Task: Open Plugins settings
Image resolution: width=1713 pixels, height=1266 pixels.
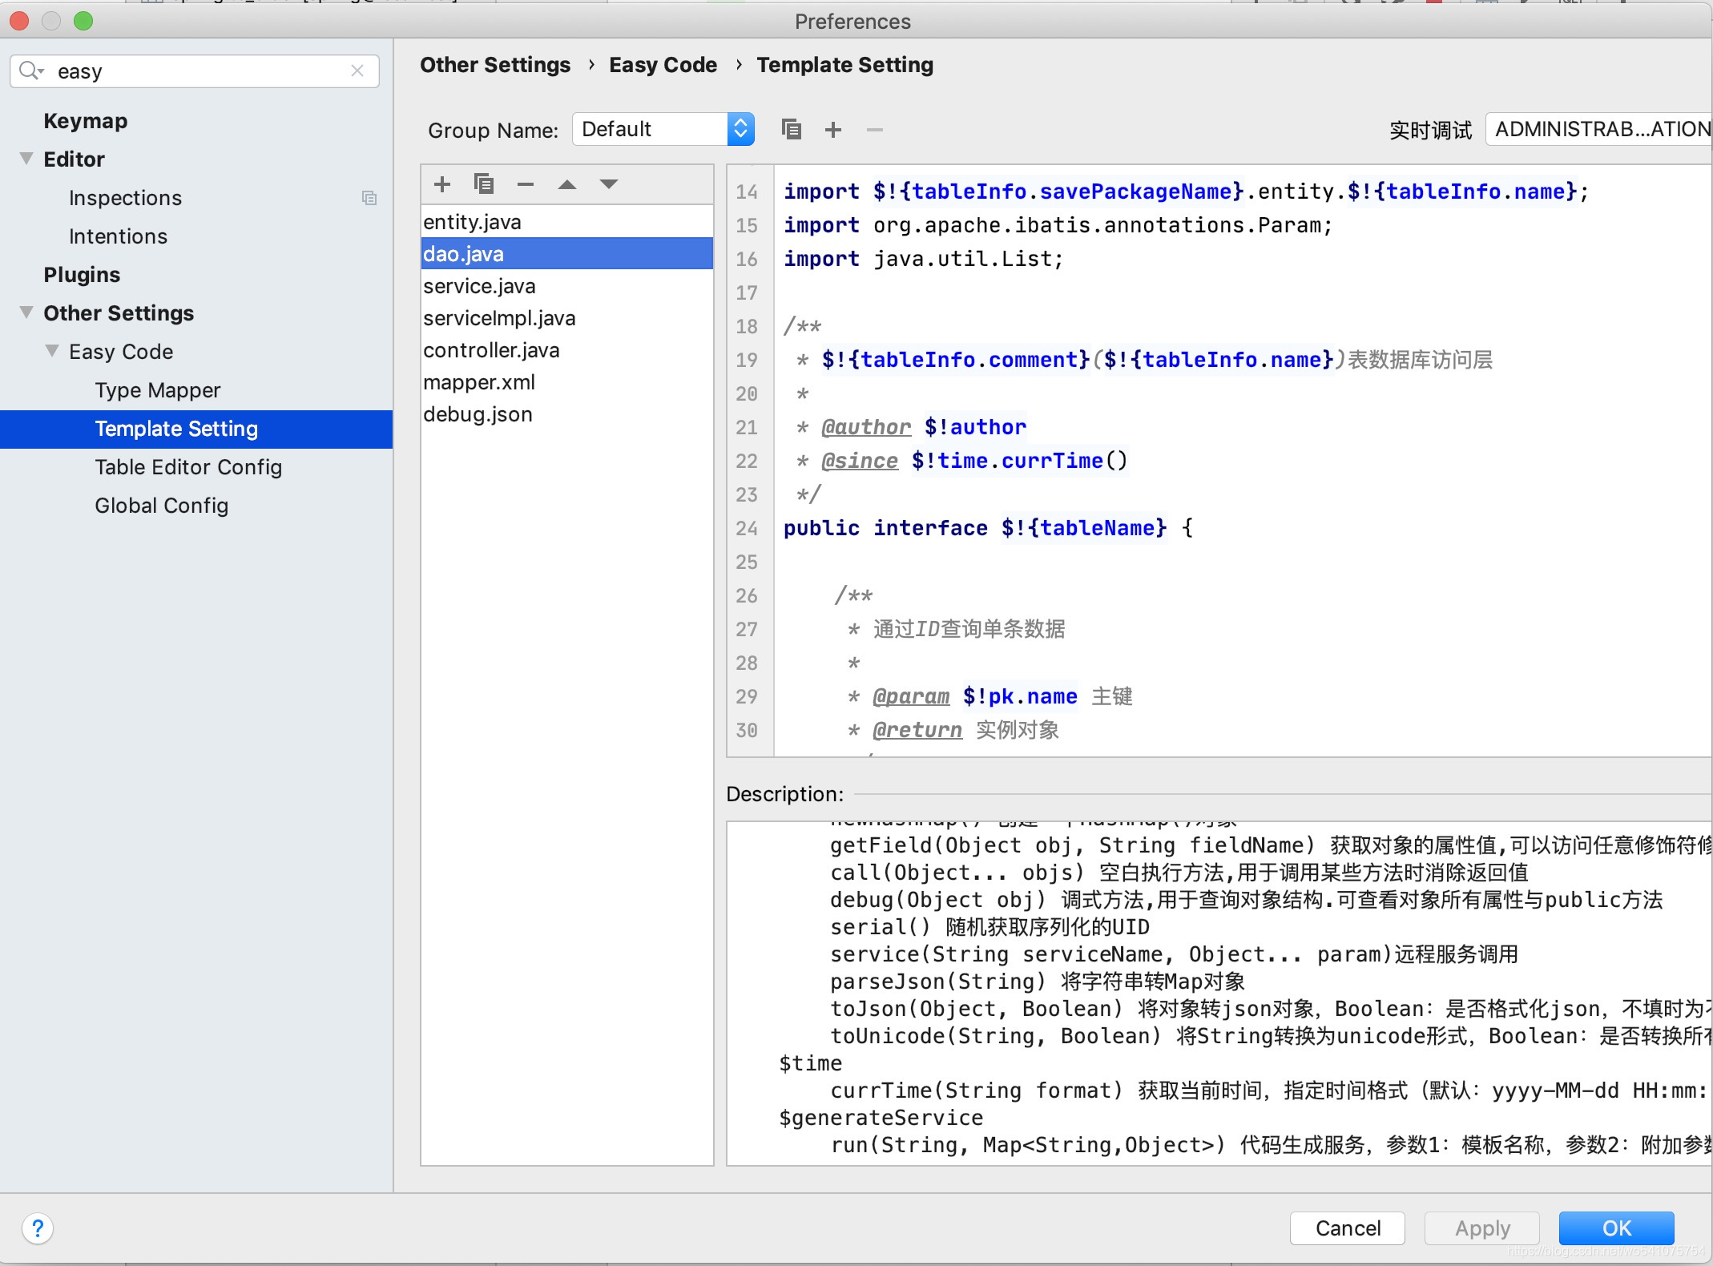Action: pos(82,275)
